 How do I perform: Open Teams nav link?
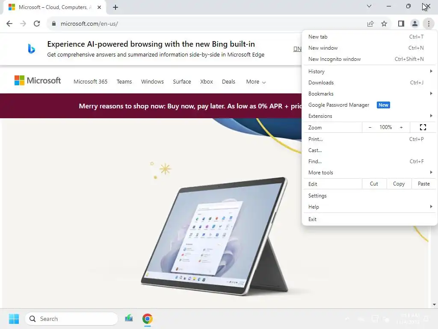tap(124, 81)
